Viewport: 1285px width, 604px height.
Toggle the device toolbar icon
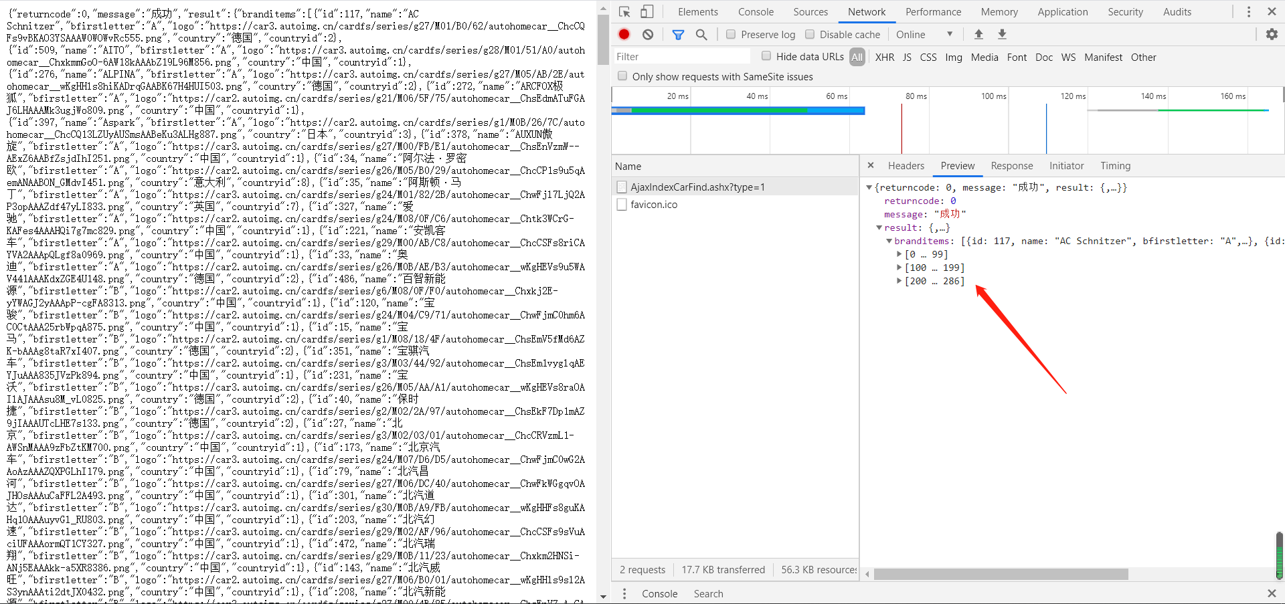tap(647, 12)
